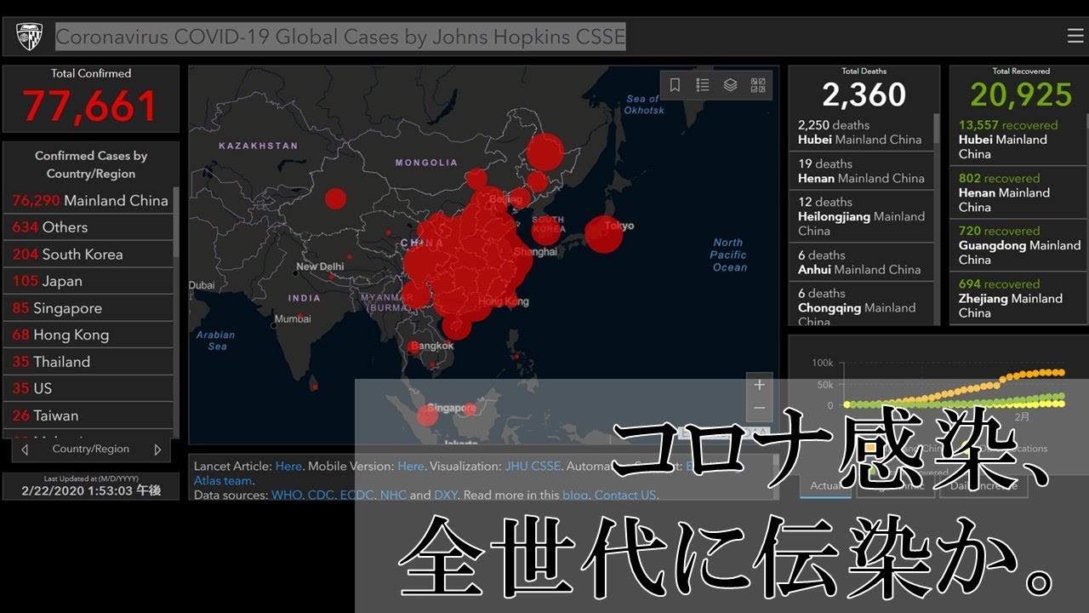The height and width of the screenshot is (613, 1089).
Task: Select Henan deaths entry (19 deaths)
Action: 861,170
